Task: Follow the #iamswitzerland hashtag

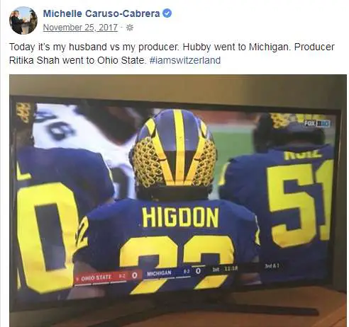Action: (x=185, y=60)
